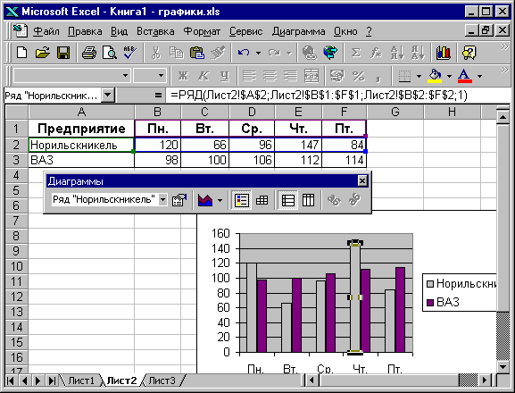
Task: Paste with the clipboard icon
Action: click(x=196, y=53)
